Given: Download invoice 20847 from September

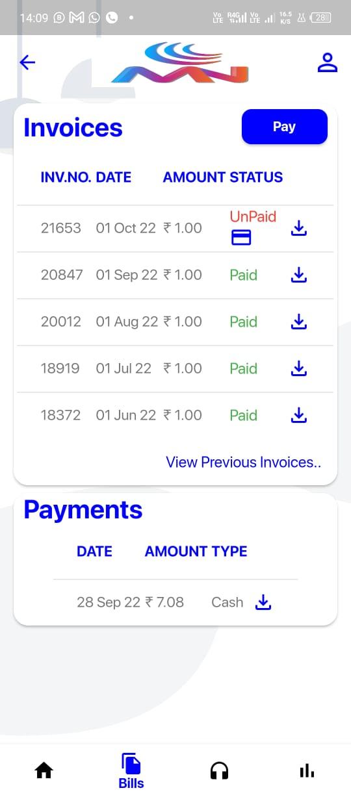Looking at the screenshot, I should [298, 275].
